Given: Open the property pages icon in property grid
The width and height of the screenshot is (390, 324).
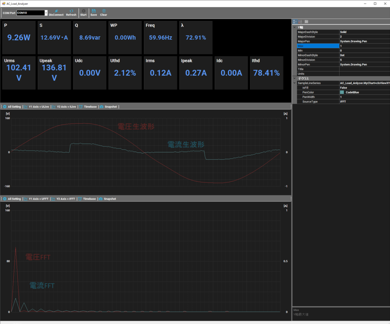Looking at the screenshot, I should [306, 22].
